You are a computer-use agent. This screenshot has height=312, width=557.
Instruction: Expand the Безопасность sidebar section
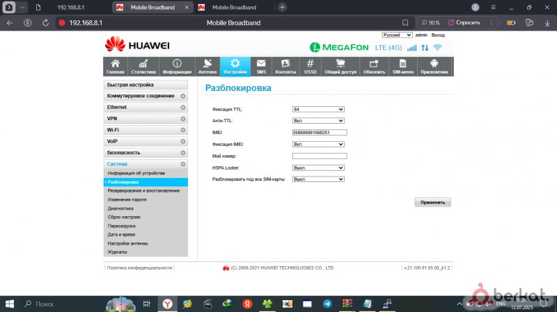[x=146, y=152]
